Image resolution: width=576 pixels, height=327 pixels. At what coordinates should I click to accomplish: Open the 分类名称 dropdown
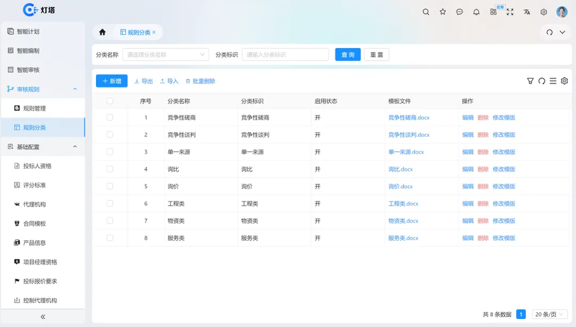click(165, 55)
